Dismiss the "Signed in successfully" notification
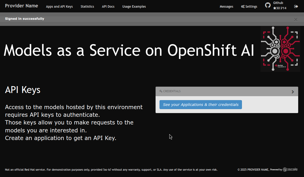 [296, 20]
